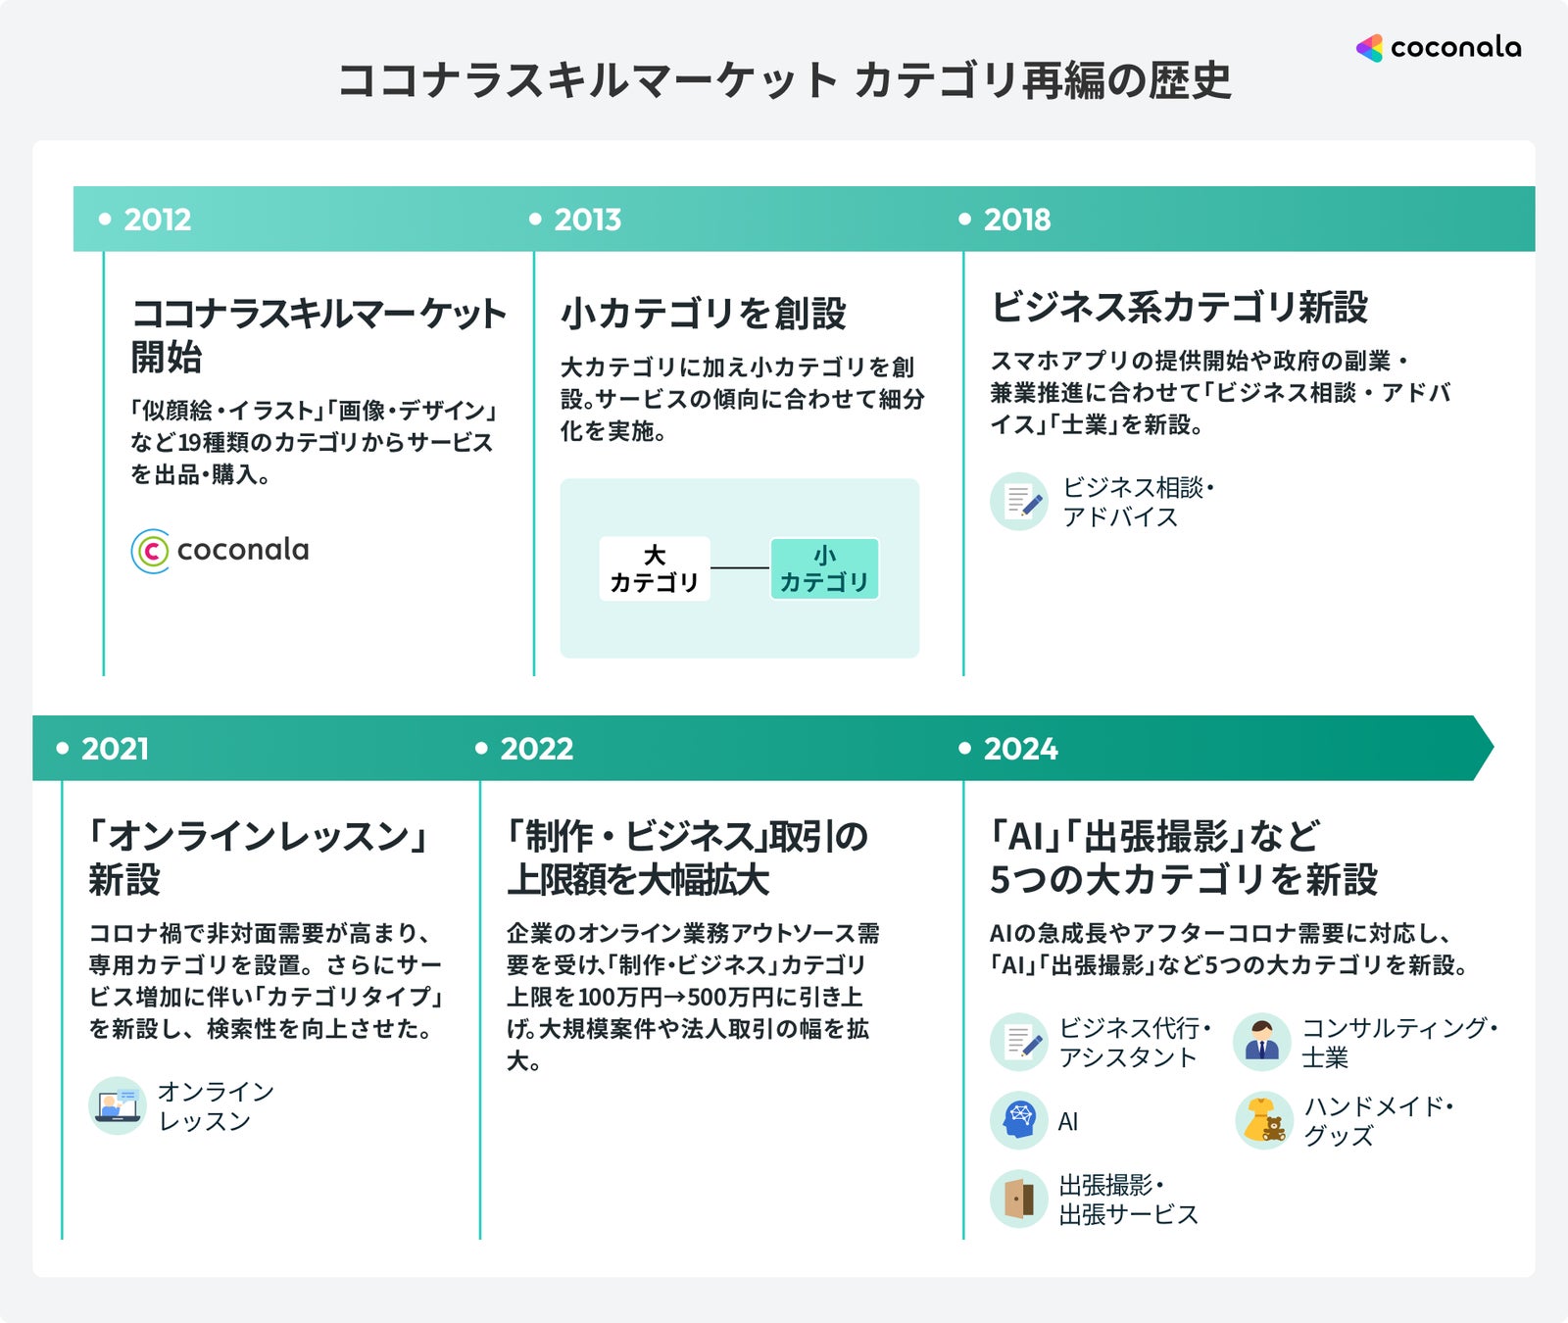Click the AI brain head icon
The image size is (1568, 1323).
[1019, 1120]
